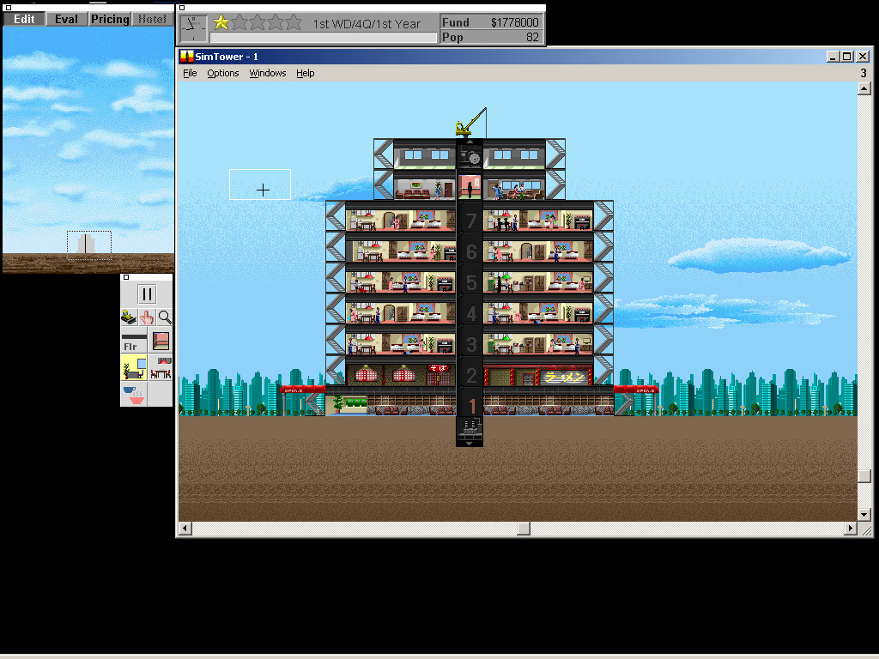Open the Edit tab in map window
Screen dimensions: 879x659
coord(24,19)
